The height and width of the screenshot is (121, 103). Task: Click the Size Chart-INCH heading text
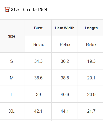[x=29, y=10]
